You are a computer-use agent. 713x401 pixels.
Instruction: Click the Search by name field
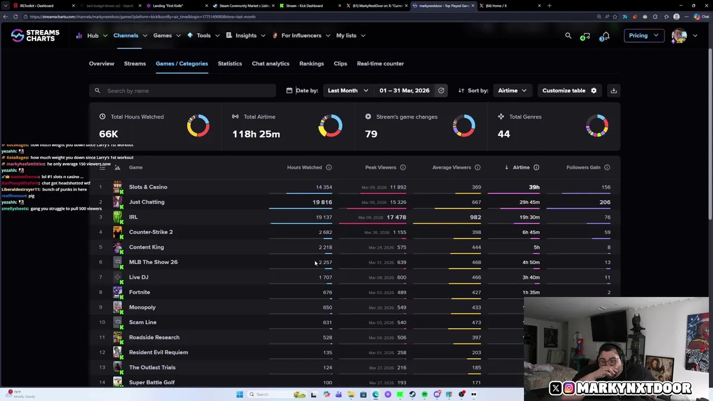[183, 90]
